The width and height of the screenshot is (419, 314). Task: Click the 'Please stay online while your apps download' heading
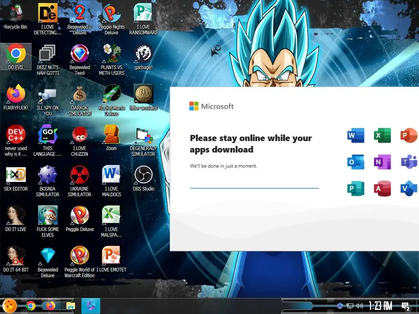251,144
